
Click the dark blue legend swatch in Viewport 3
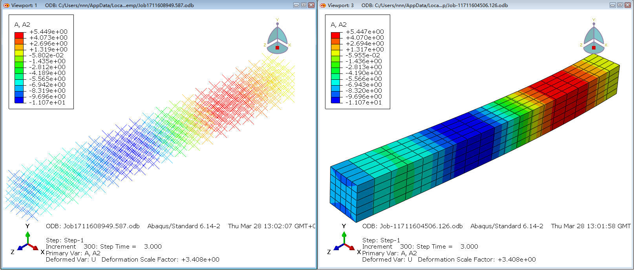click(336, 100)
